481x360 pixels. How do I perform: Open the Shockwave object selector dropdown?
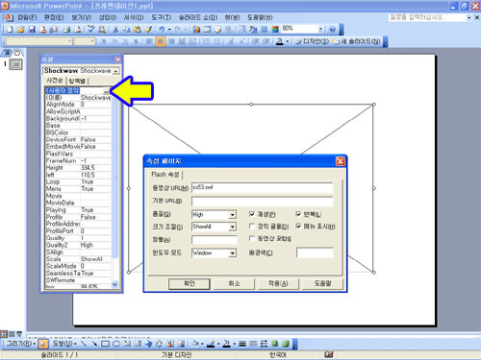116,71
